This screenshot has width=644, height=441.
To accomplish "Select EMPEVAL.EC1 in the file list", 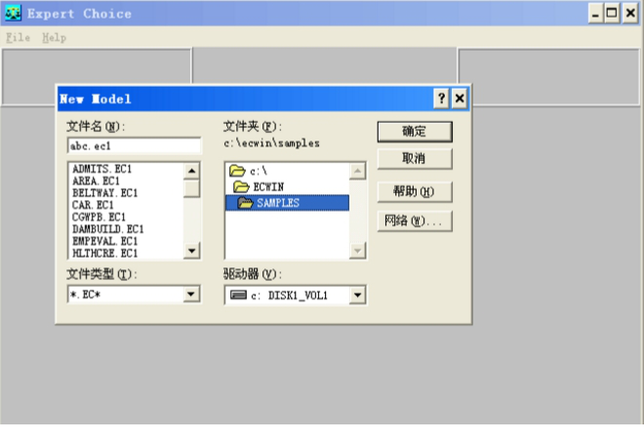I will tap(104, 241).
